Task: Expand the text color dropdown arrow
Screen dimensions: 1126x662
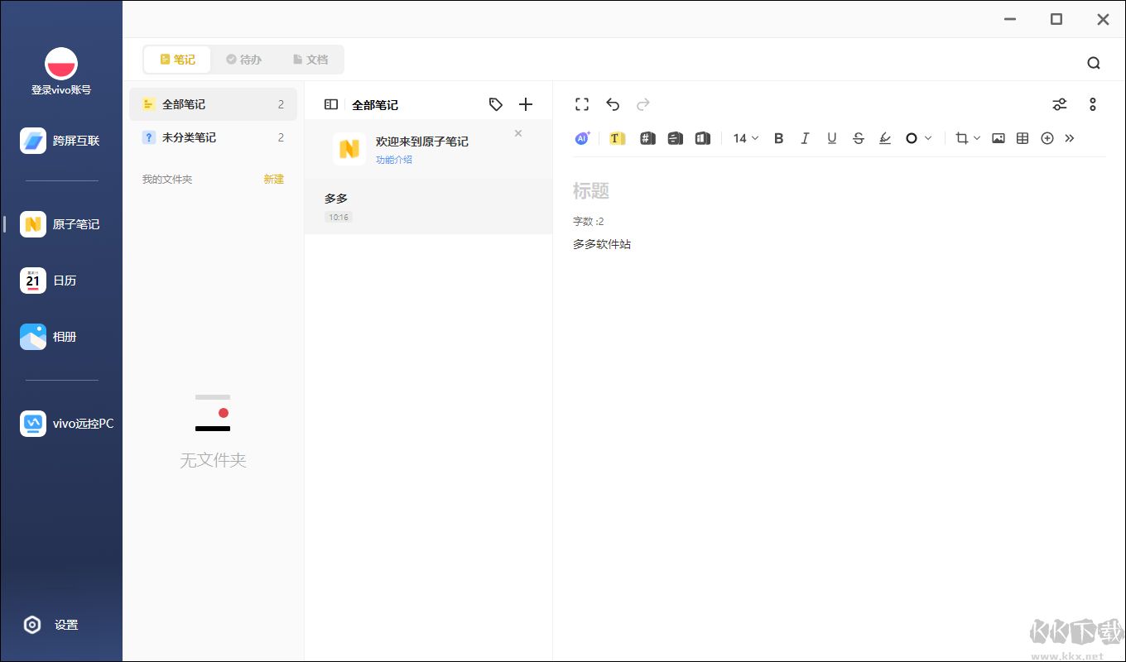Action: pos(928,138)
